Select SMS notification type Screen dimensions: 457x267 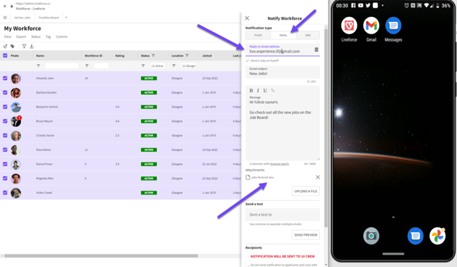coord(308,36)
